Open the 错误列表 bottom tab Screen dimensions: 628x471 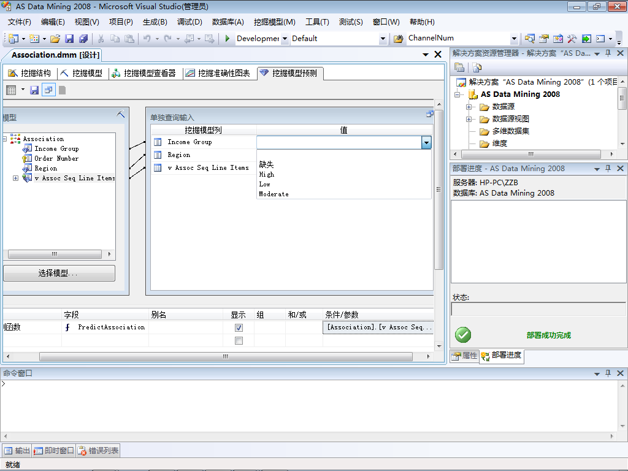tap(98, 451)
